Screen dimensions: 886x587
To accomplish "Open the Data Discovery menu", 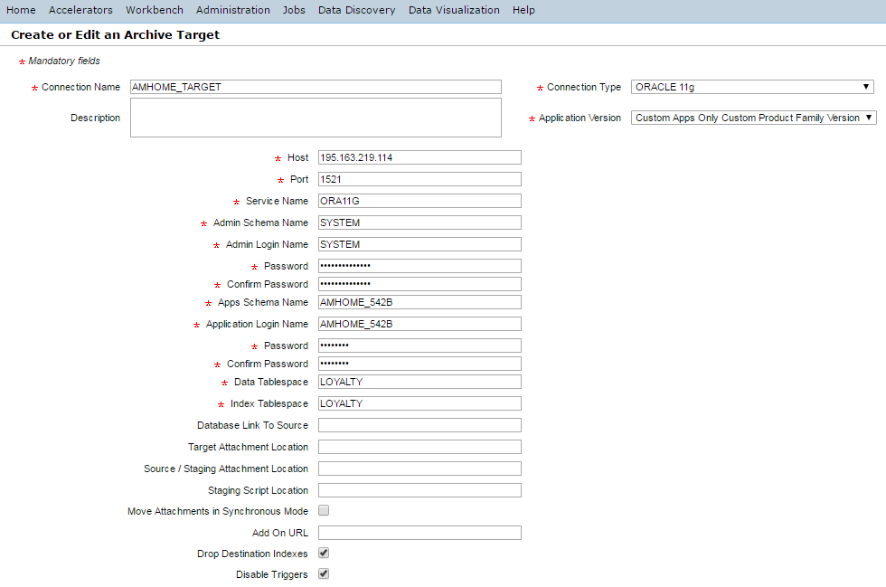I will [x=356, y=10].
